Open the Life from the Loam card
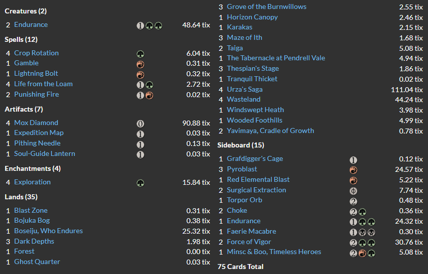Viewport: 428px width, 274px height. [x=43, y=84]
